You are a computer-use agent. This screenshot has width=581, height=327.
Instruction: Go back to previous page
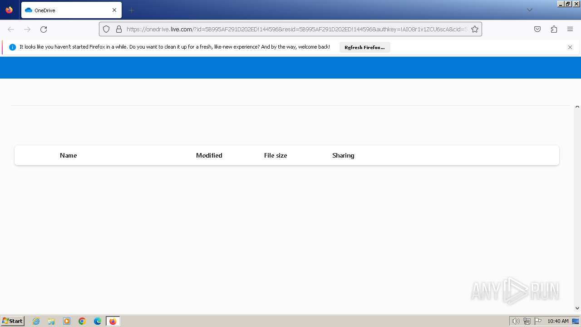(11, 29)
